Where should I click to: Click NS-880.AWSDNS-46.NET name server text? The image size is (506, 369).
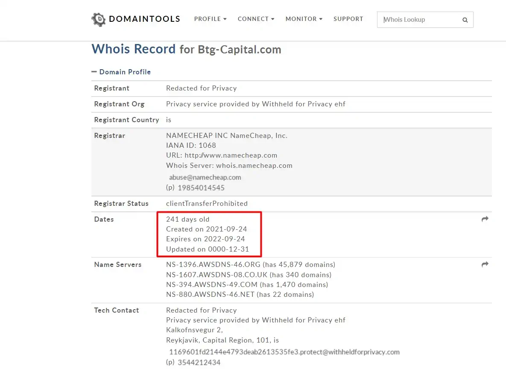[x=211, y=295]
